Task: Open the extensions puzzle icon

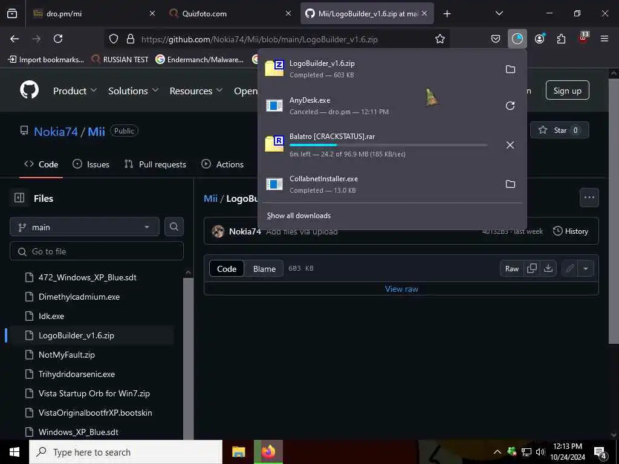Action: 561,39
